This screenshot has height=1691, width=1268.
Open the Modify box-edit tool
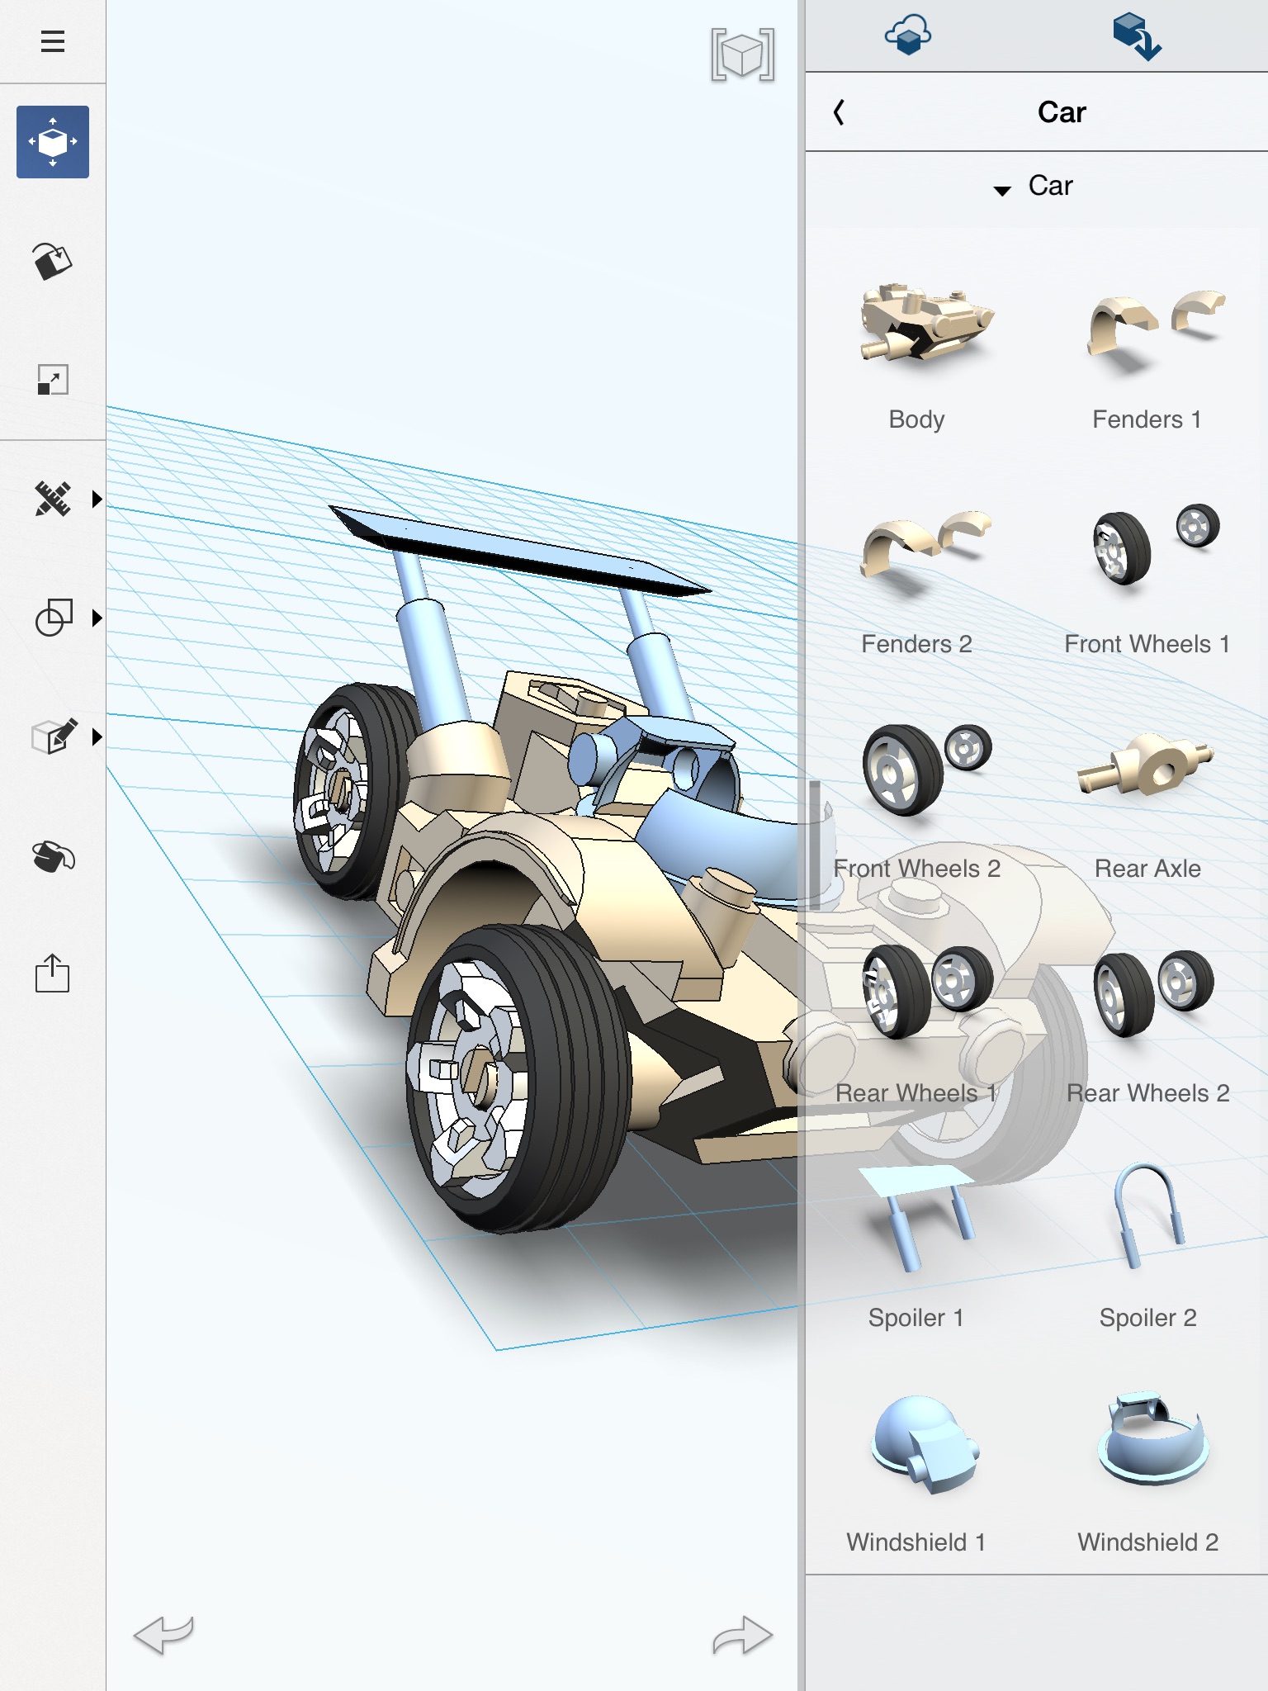click(x=54, y=737)
